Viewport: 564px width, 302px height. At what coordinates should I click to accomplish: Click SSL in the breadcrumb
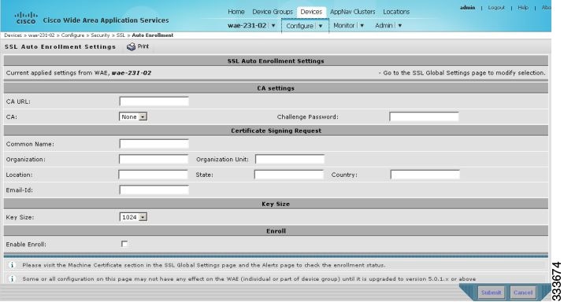[x=121, y=35]
